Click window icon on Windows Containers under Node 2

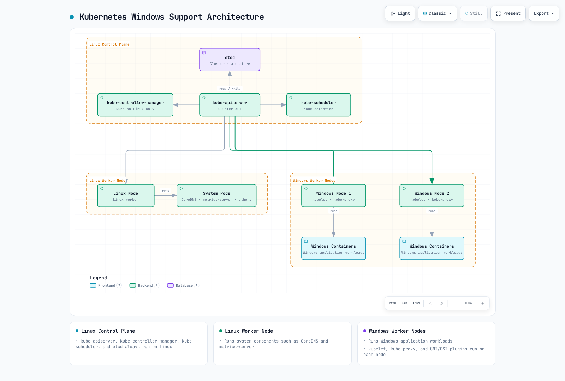pos(404,241)
